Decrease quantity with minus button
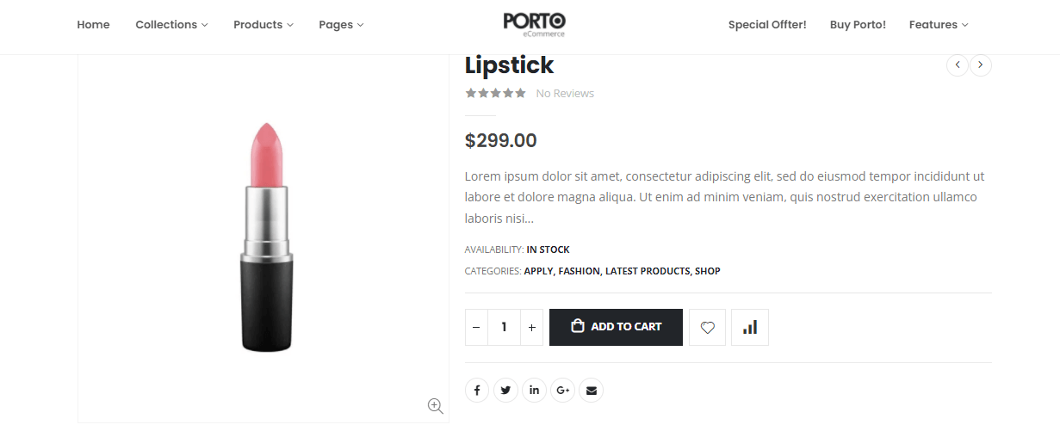The height and width of the screenshot is (425, 1060). point(476,327)
